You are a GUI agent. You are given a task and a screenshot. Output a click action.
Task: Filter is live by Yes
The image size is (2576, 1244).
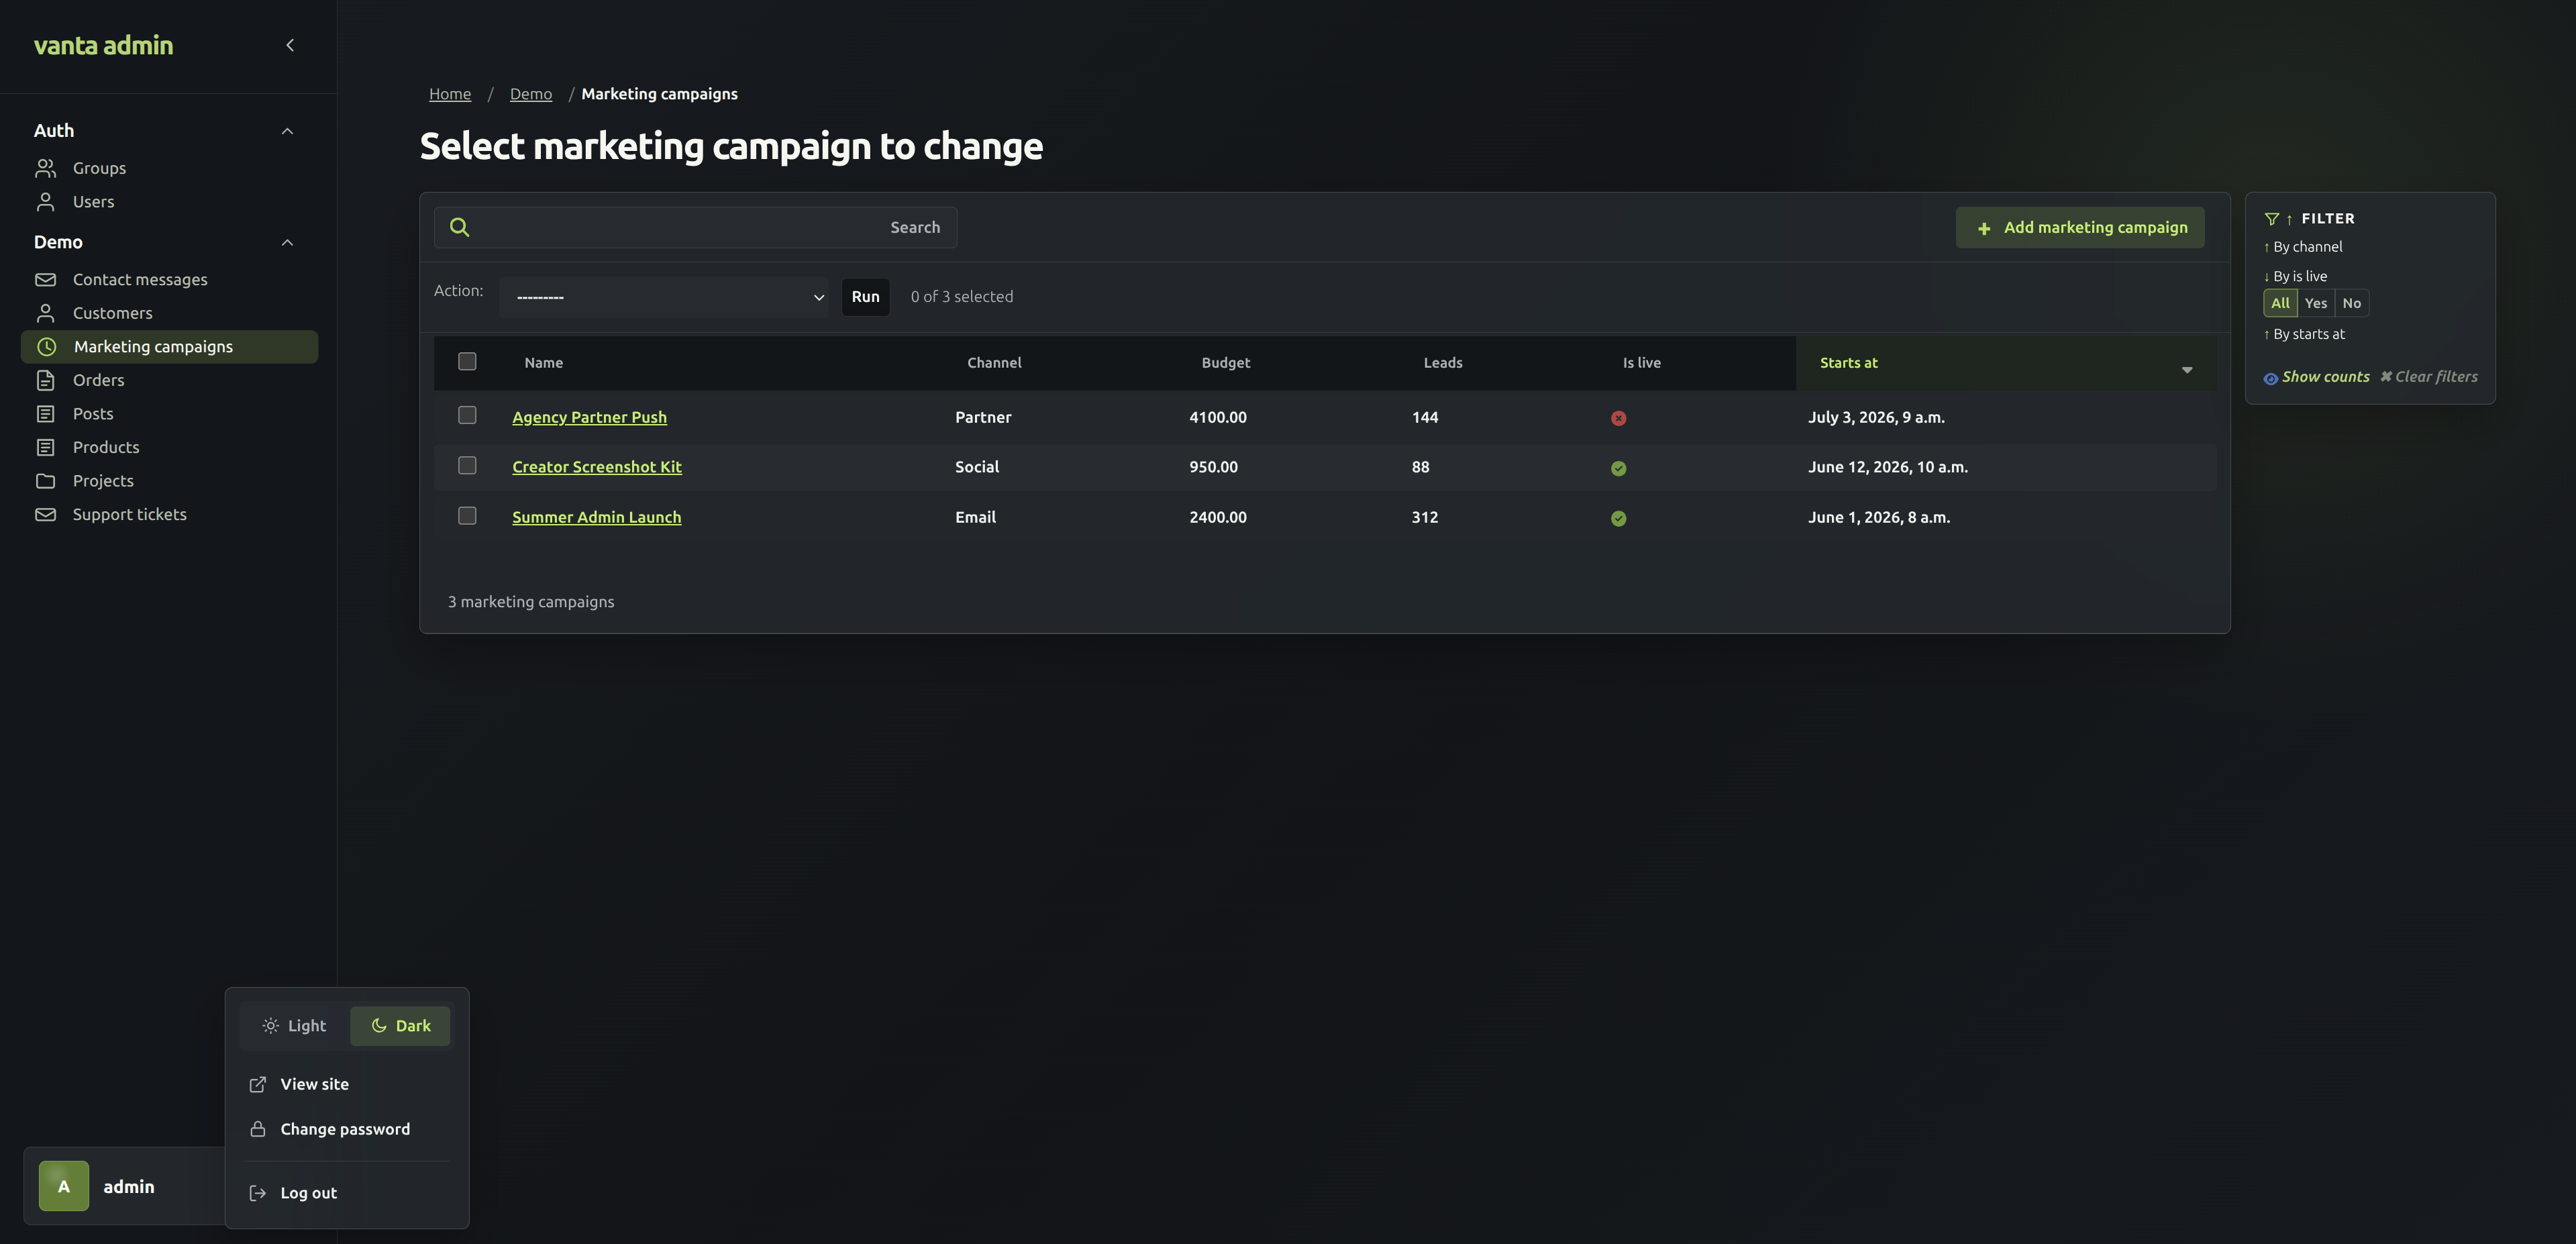point(2316,303)
